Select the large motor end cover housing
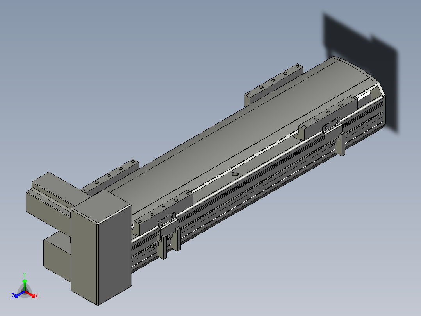 pos(101,248)
